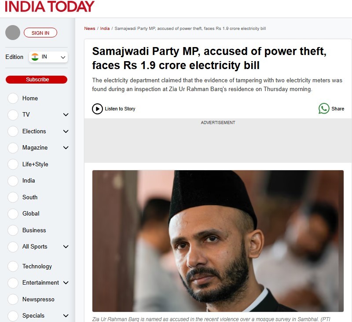
Task: Share the article via the WhatsApp icon
Action: pyautogui.click(x=324, y=109)
